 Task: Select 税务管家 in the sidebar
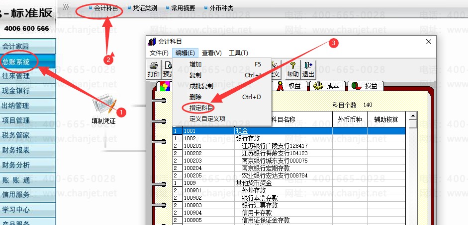[x=28, y=135]
